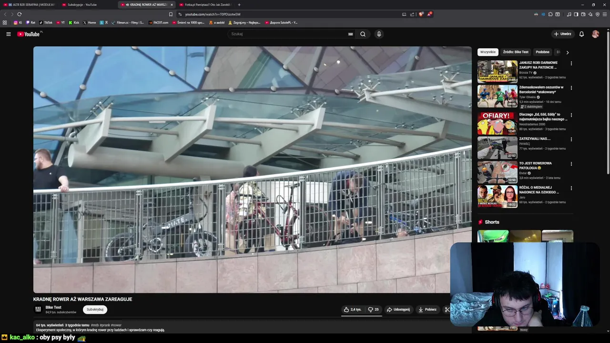
Task: Open the browser main menu icon
Action: coord(605,14)
